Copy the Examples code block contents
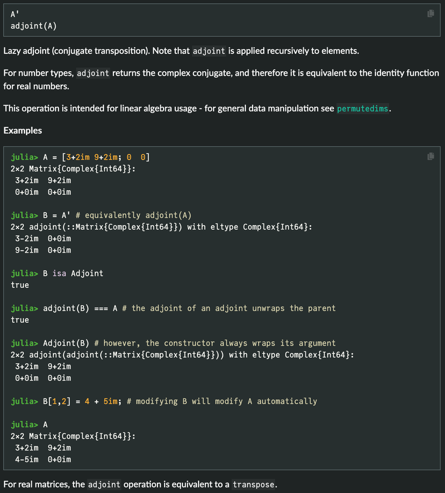Image resolution: width=445 pixels, height=493 pixels. click(431, 156)
